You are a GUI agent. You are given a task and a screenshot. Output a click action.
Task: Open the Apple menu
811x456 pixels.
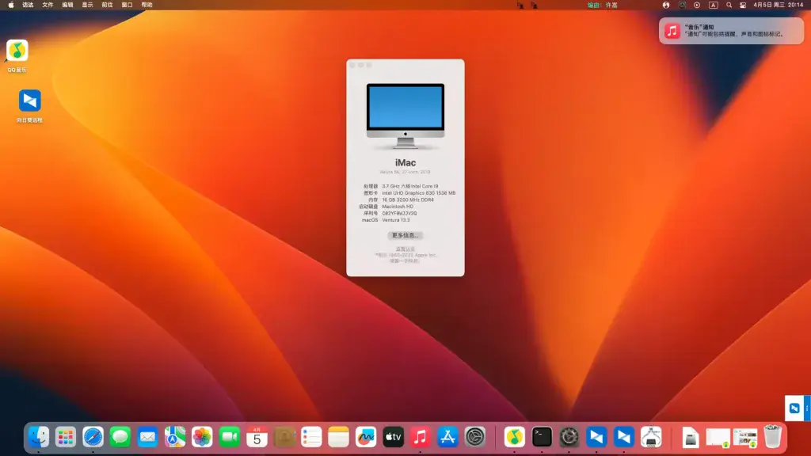(11, 6)
